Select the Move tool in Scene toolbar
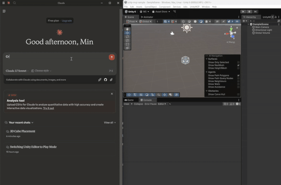281x185 pixels. (127, 33)
